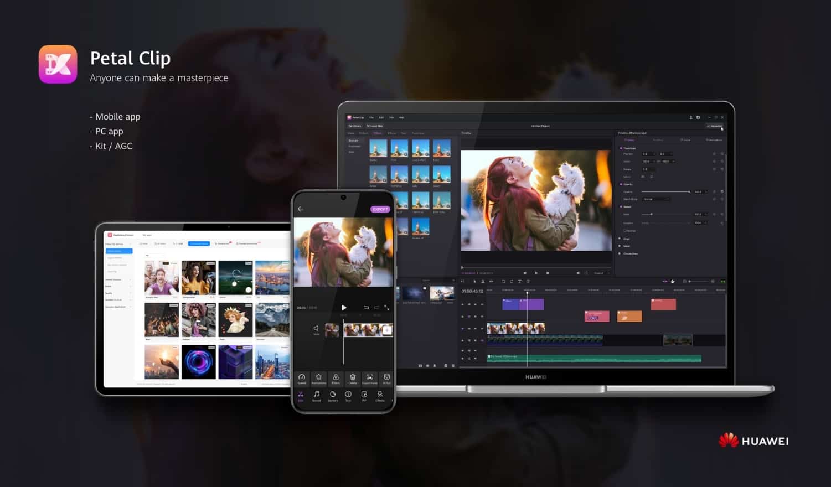Open the Blend Mode dropdown

[656, 199]
